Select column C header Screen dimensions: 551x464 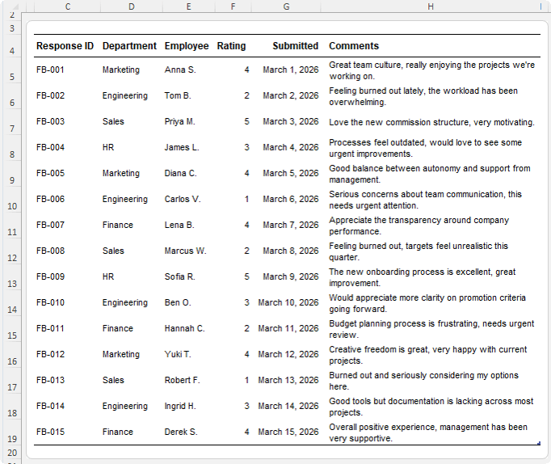[x=68, y=6]
